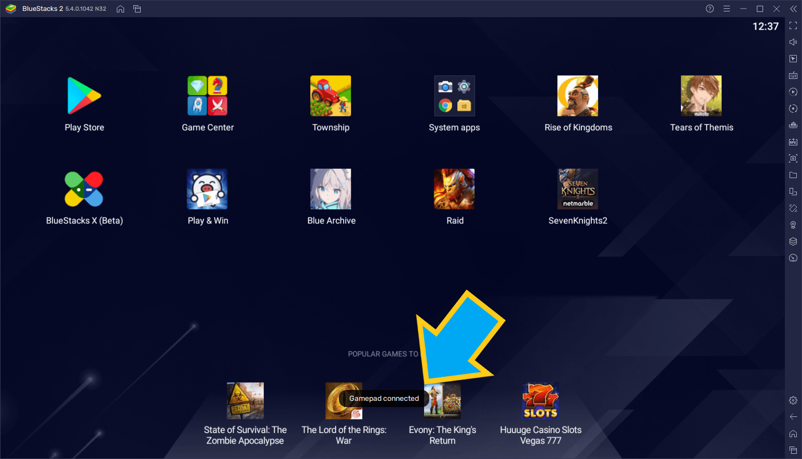Click the Popular Games heading text

pyautogui.click(x=383, y=354)
